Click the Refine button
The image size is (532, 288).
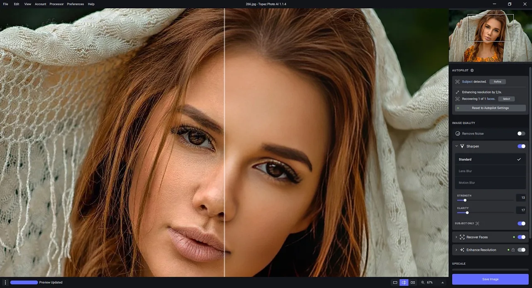[498, 82]
